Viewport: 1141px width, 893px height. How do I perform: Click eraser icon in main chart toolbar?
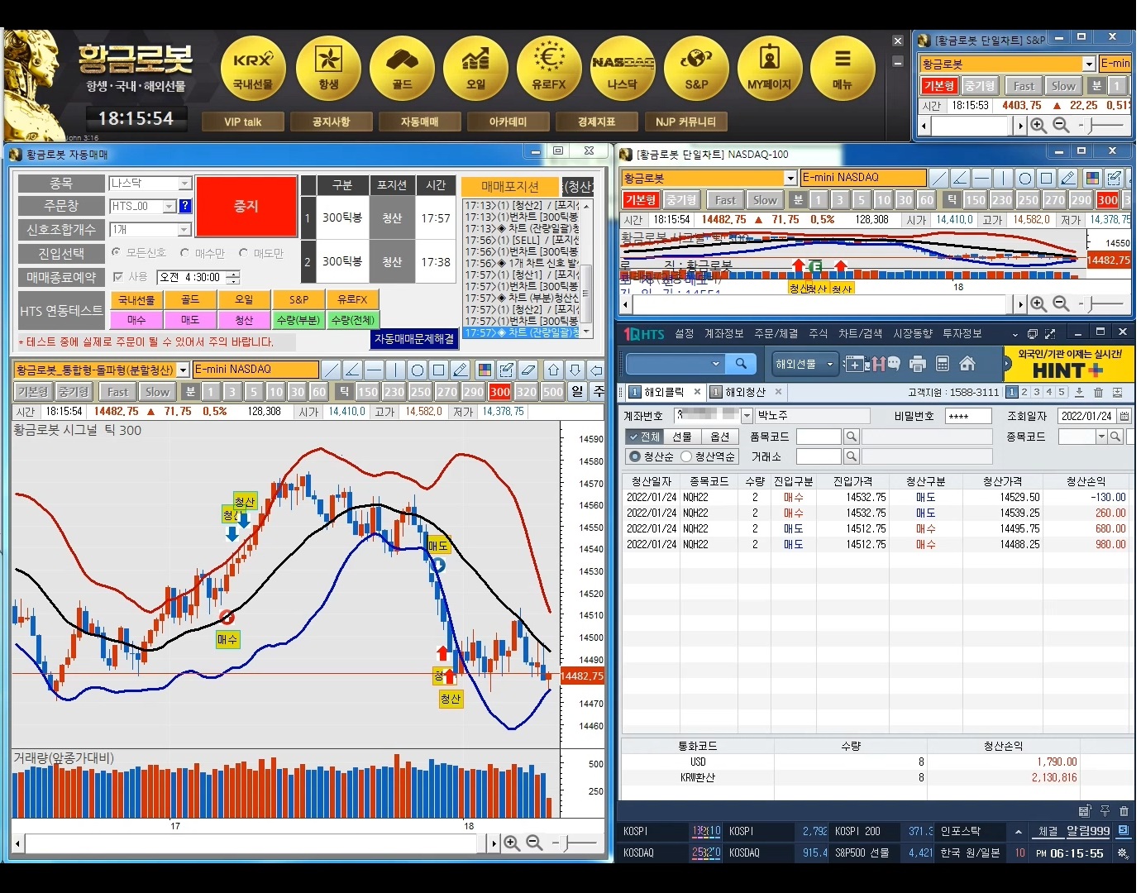tap(528, 370)
